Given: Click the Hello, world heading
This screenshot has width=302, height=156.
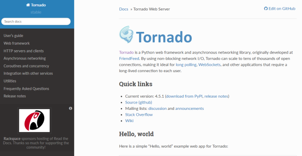Looking at the screenshot, I should coord(136,134).
